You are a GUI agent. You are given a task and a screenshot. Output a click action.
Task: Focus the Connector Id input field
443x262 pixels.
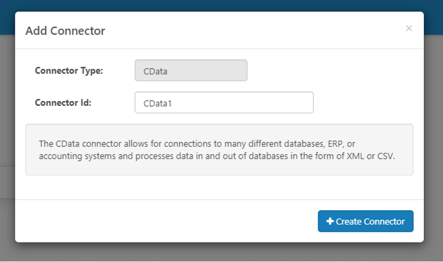224,103
